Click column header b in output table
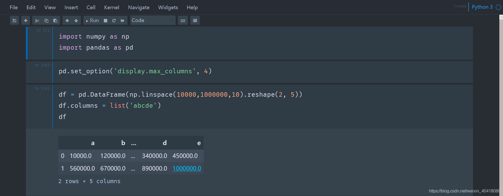The image size is (503, 196). (x=123, y=143)
